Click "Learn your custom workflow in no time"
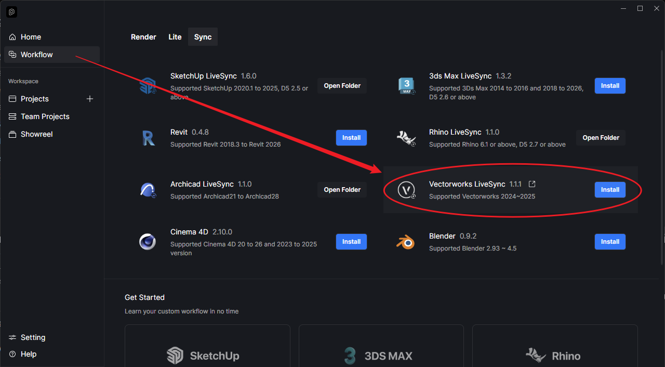The image size is (665, 367). click(181, 311)
